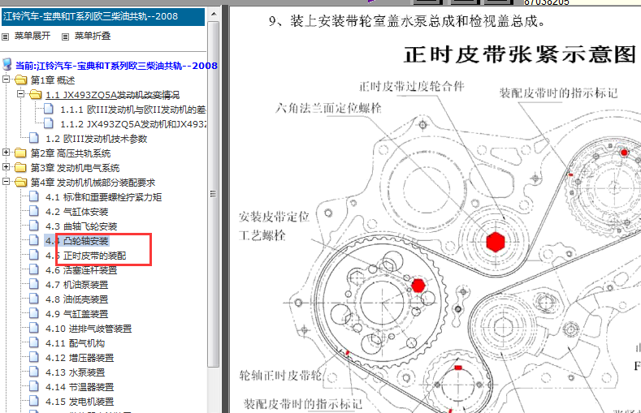Open 1.1 JX493ZQ5A发动机改变情况 section
Viewport: 641px width, 413px height.
click(x=112, y=95)
